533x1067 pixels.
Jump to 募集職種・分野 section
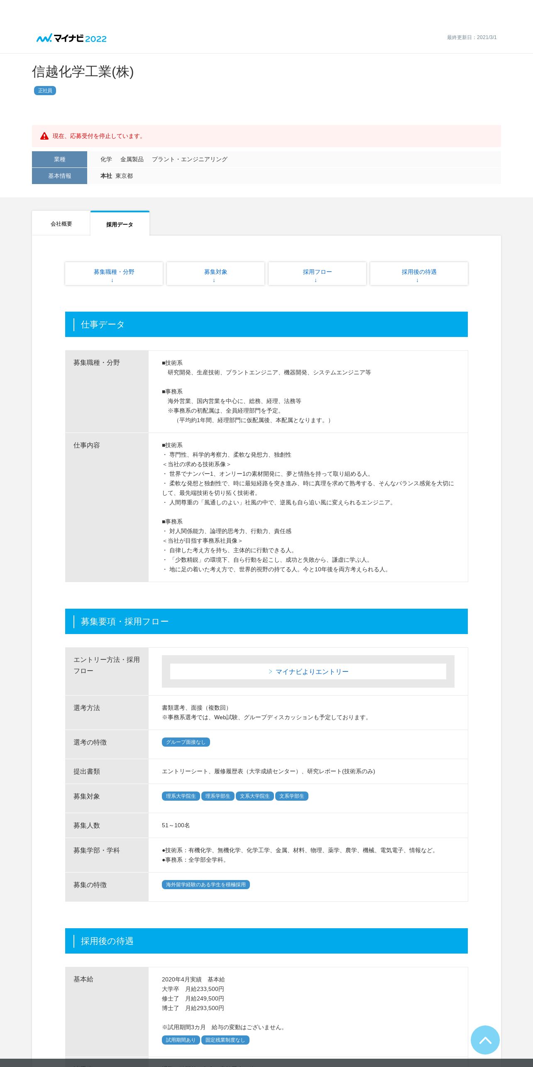pyautogui.click(x=114, y=273)
